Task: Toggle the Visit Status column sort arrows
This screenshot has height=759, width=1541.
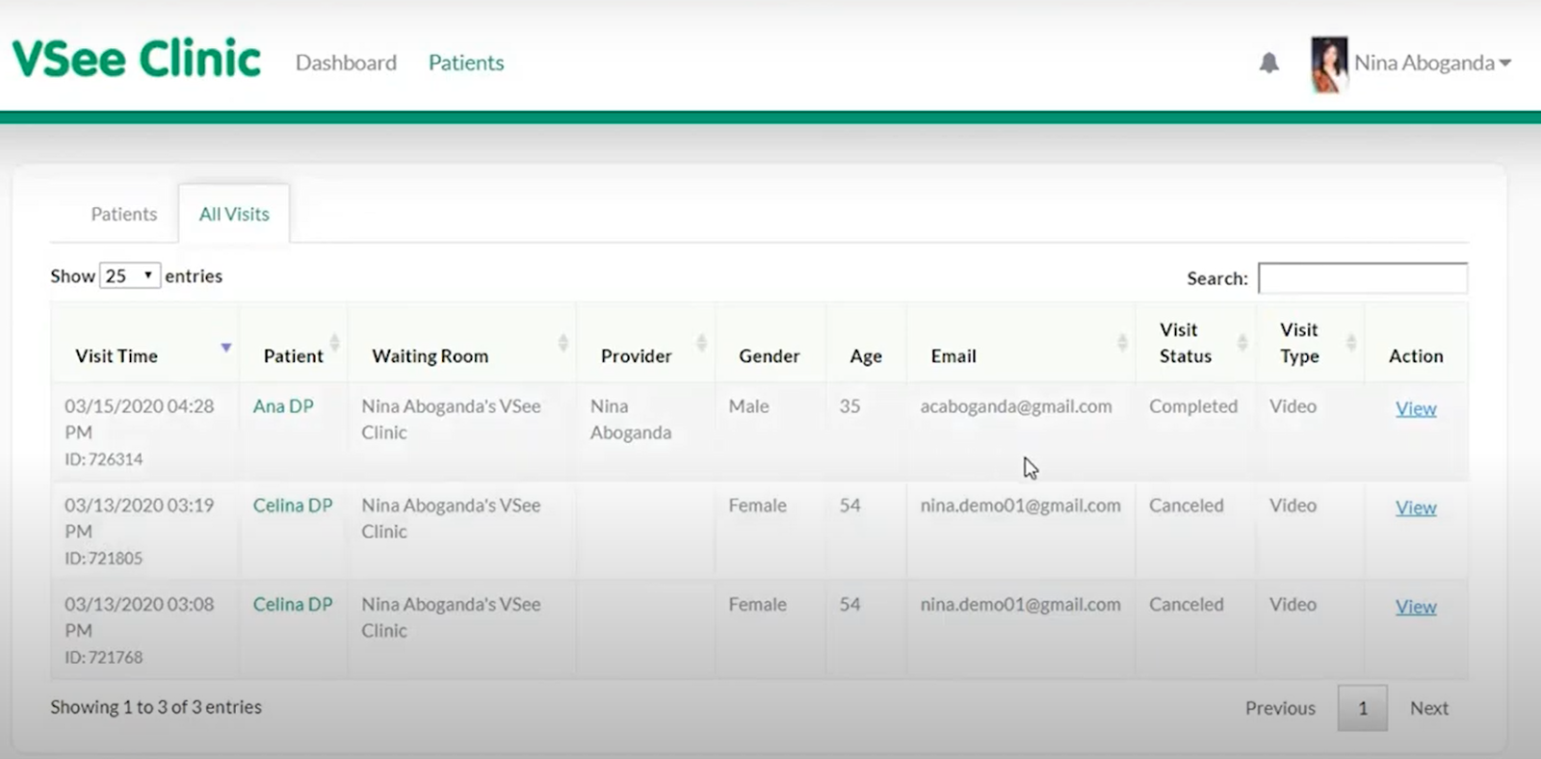Action: tap(1242, 342)
